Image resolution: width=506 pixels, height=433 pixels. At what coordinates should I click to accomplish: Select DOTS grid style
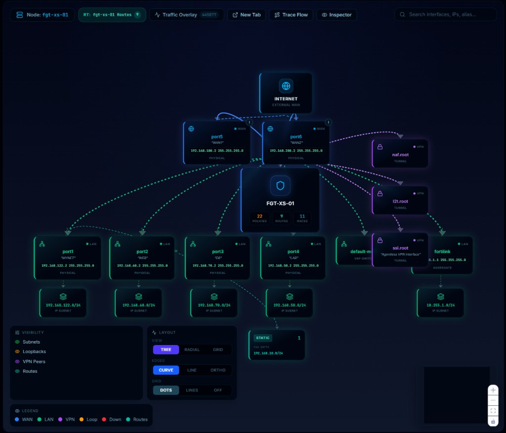pos(166,390)
